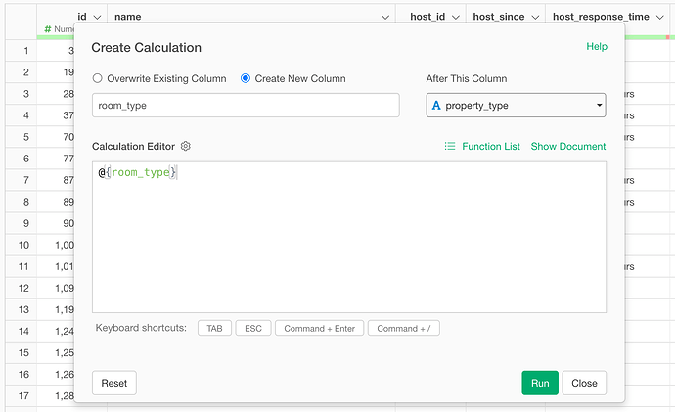Expand the name column header menu
This screenshot has width=675, height=412.
[x=383, y=17]
